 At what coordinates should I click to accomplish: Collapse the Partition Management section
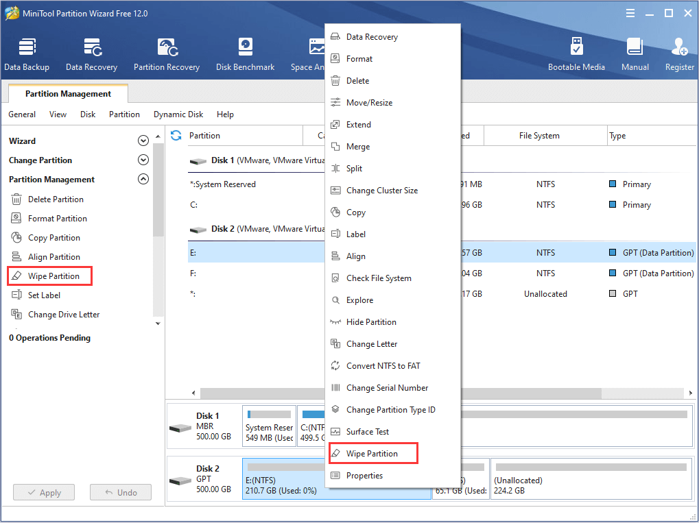(x=143, y=179)
